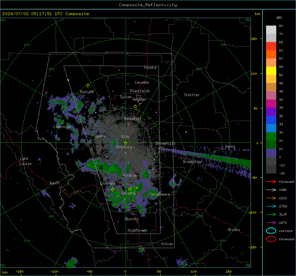The width and height of the screenshot is (296, 276).
Task: Click the cyan 27ZW arrow icon
Action: tap(271, 206)
